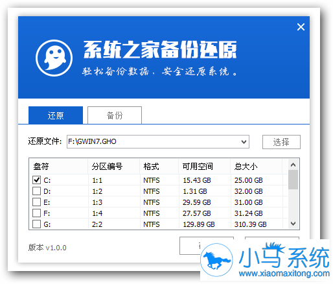This screenshot has width=333, height=284.
Task: Sort by 格式 column header
Action: (159, 167)
